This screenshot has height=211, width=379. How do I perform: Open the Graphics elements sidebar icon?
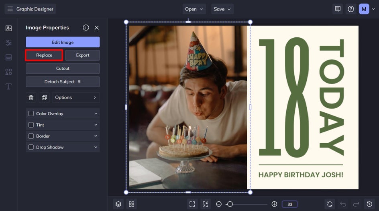coord(8,72)
